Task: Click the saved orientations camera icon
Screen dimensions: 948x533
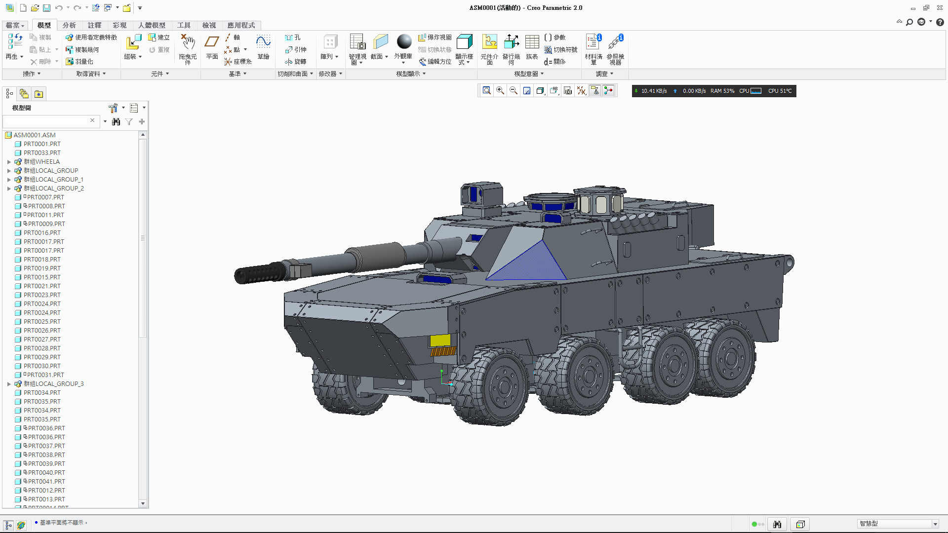Action: (567, 90)
